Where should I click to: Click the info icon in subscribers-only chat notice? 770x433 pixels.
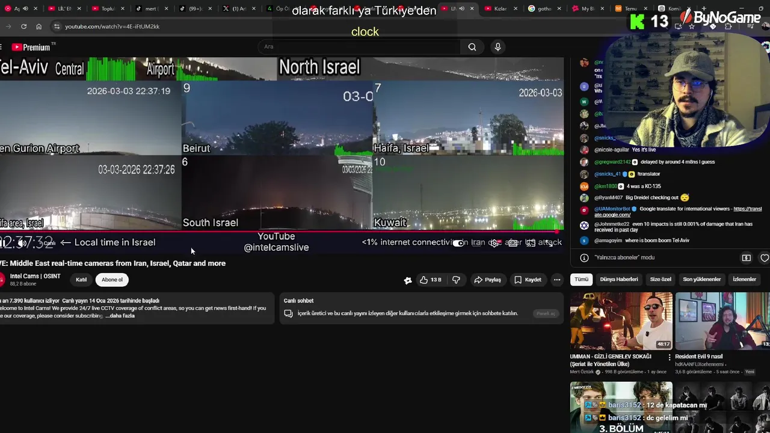click(584, 257)
